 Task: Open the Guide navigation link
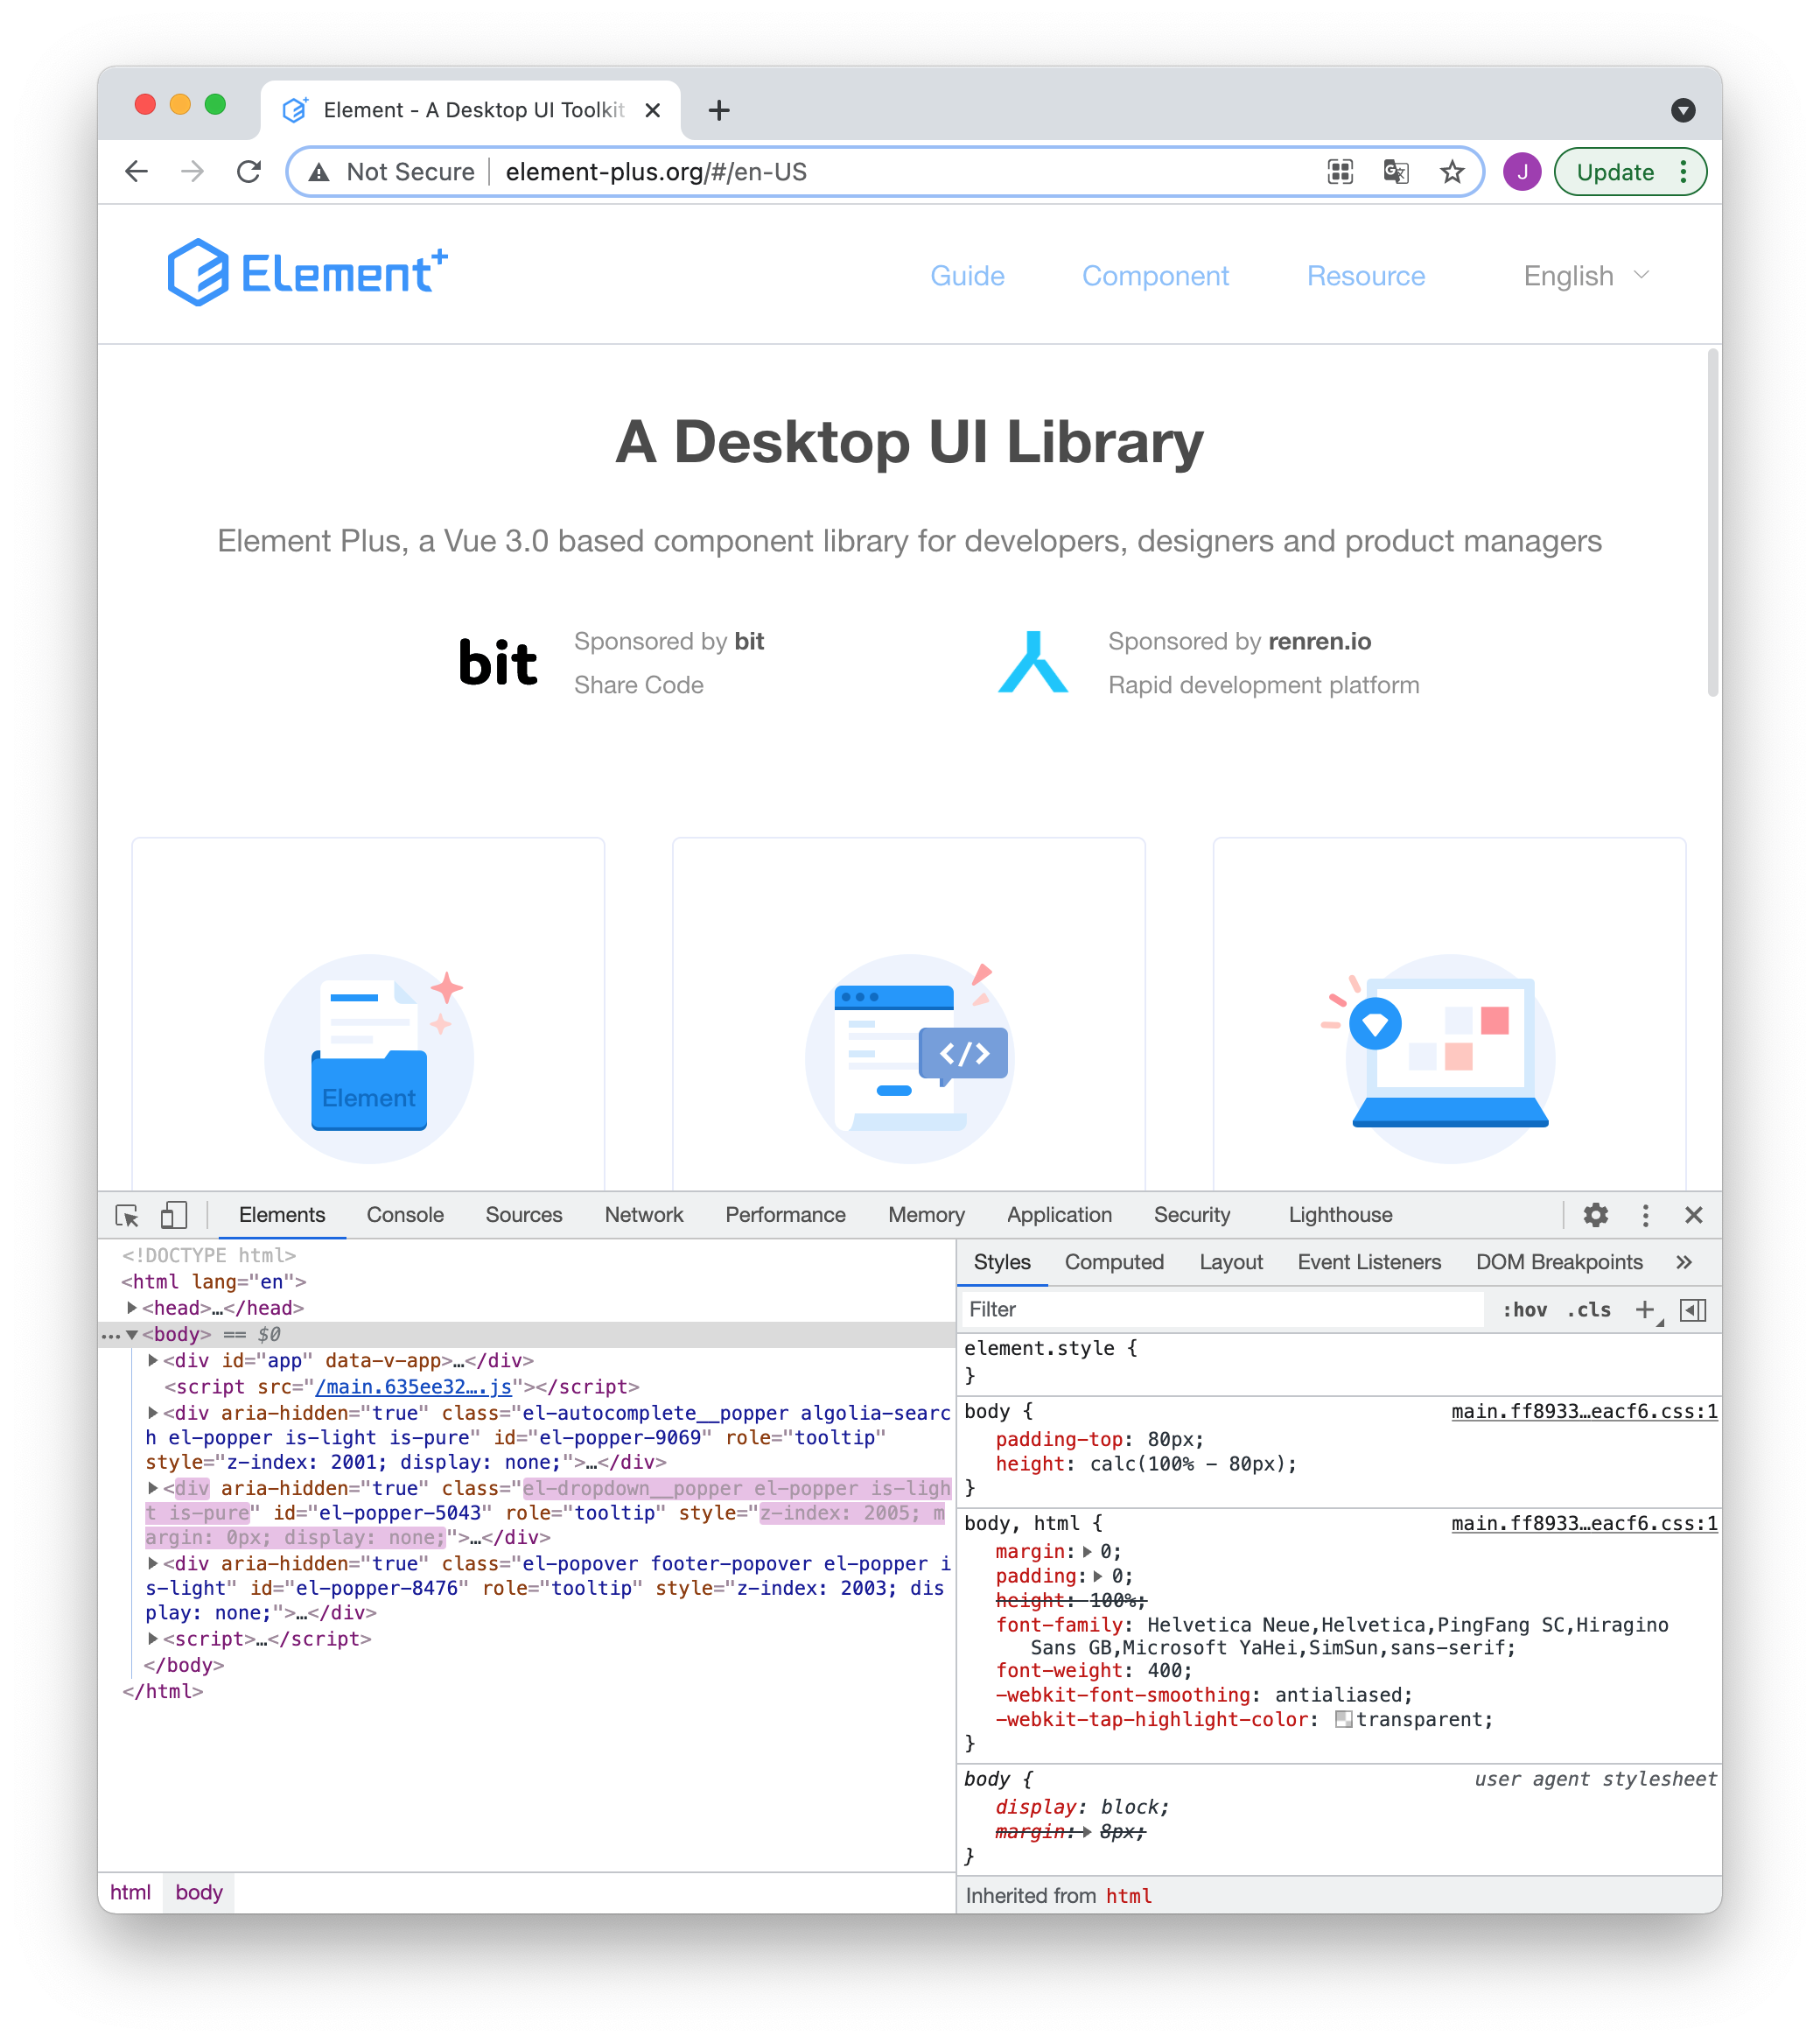pos(966,276)
